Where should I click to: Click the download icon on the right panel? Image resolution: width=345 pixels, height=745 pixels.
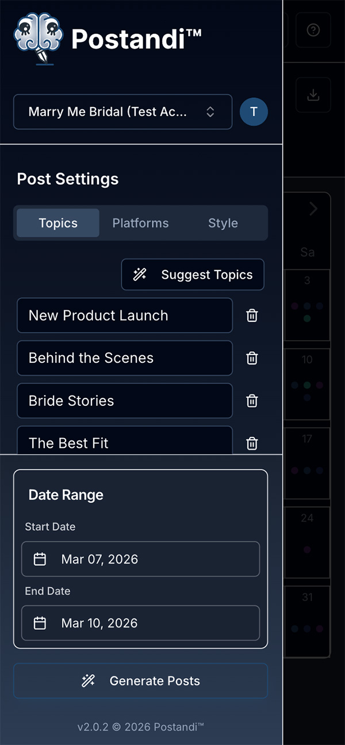coord(313,94)
